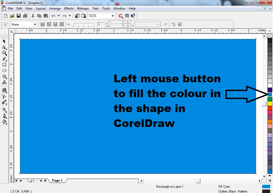Viewport: 275px width, 193px height.
Task: Click the Import icon
Action: pos(77,16)
